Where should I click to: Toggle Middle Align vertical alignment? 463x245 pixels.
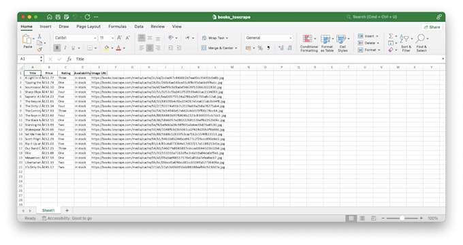tap(150, 38)
